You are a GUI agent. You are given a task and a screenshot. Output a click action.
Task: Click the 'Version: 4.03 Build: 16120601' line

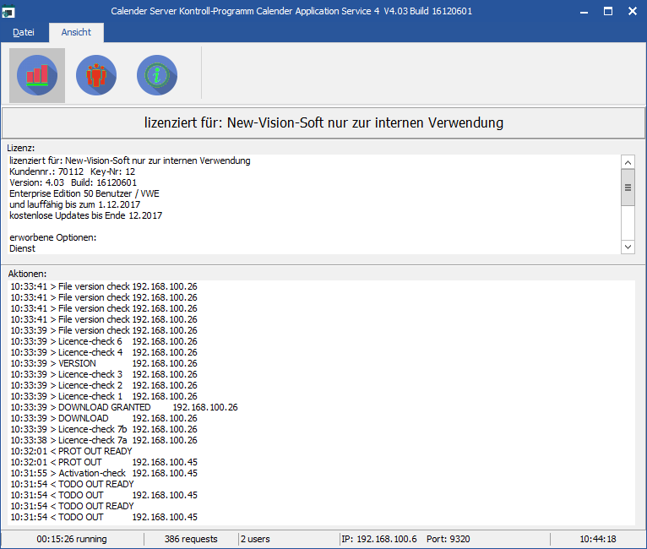(73, 182)
